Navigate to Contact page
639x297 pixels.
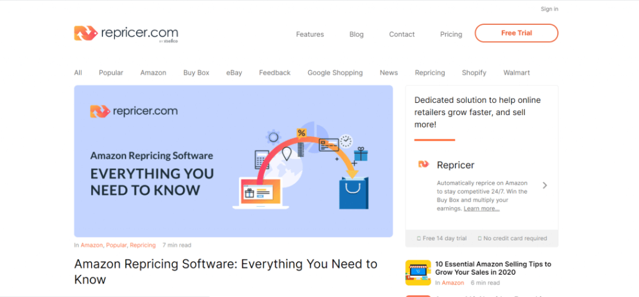tap(402, 35)
